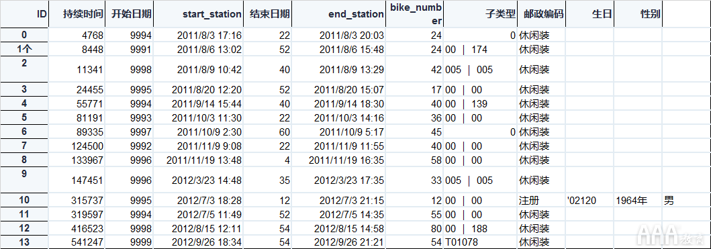Click cell 00 | 139
The width and height of the screenshot is (711, 249).
480,104
